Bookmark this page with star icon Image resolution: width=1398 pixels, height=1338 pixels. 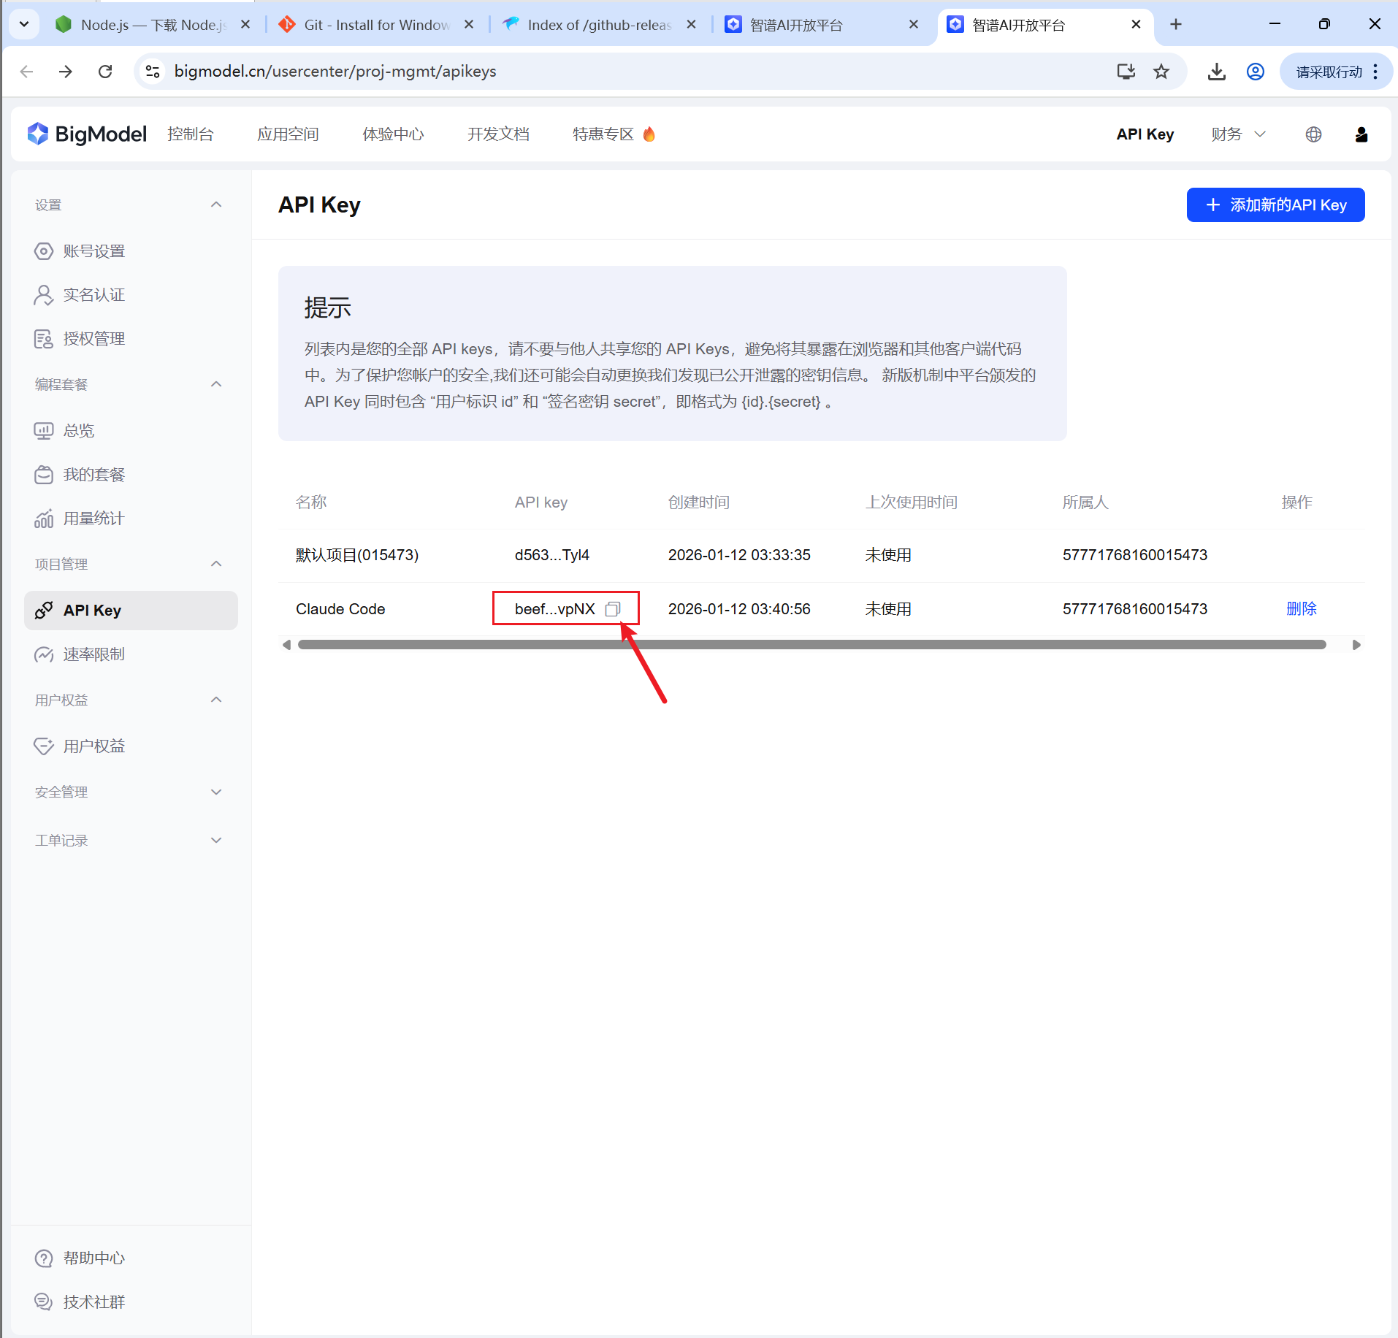coord(1161,72)
